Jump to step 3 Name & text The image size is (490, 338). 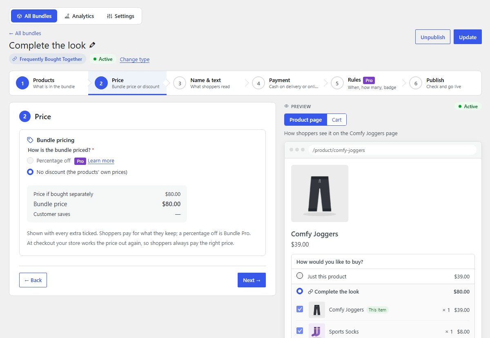[x=206, y=83]
